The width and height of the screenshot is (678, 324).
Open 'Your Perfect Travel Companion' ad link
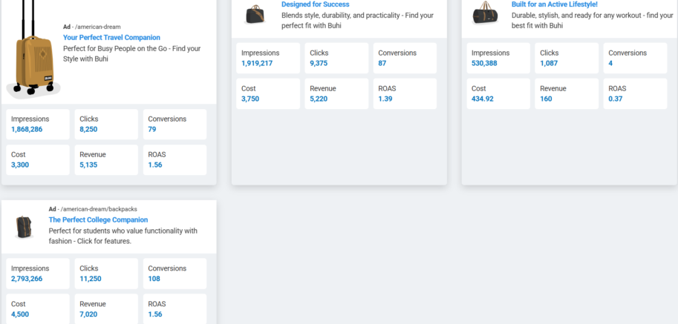pyautogui.click(x=111, y=37)
